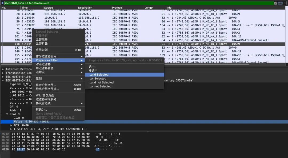The height and width of the screenshot is (158, 288).
Task: Collapse the IEC 60870-5-101/104 ASDU tree node
Action: 3,80
